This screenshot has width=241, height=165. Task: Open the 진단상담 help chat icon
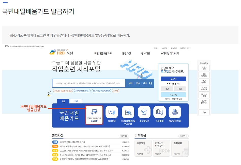112,112
